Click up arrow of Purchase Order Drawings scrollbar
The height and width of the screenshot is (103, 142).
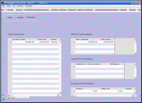coord(135,89)
